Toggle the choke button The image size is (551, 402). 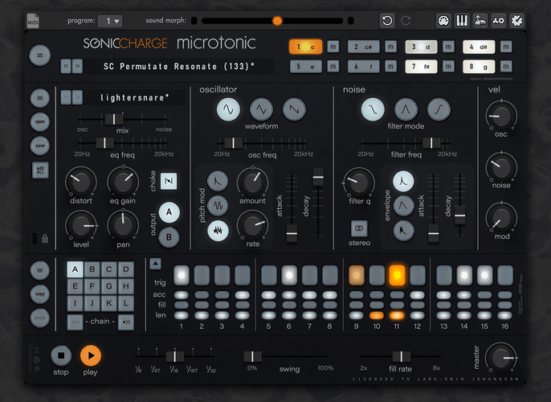point(169,181)
